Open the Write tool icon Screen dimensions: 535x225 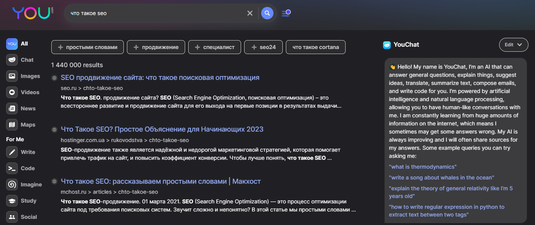[x=12, y=152]
